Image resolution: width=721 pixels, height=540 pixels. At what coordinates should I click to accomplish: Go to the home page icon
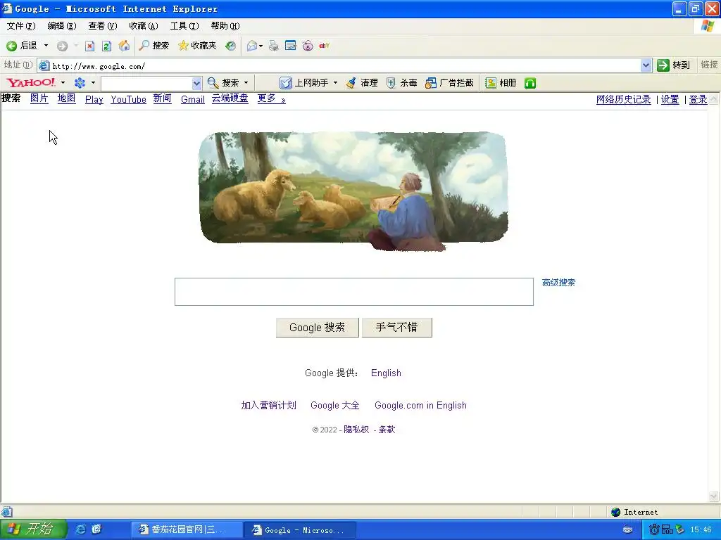click(x=124, y=46)
